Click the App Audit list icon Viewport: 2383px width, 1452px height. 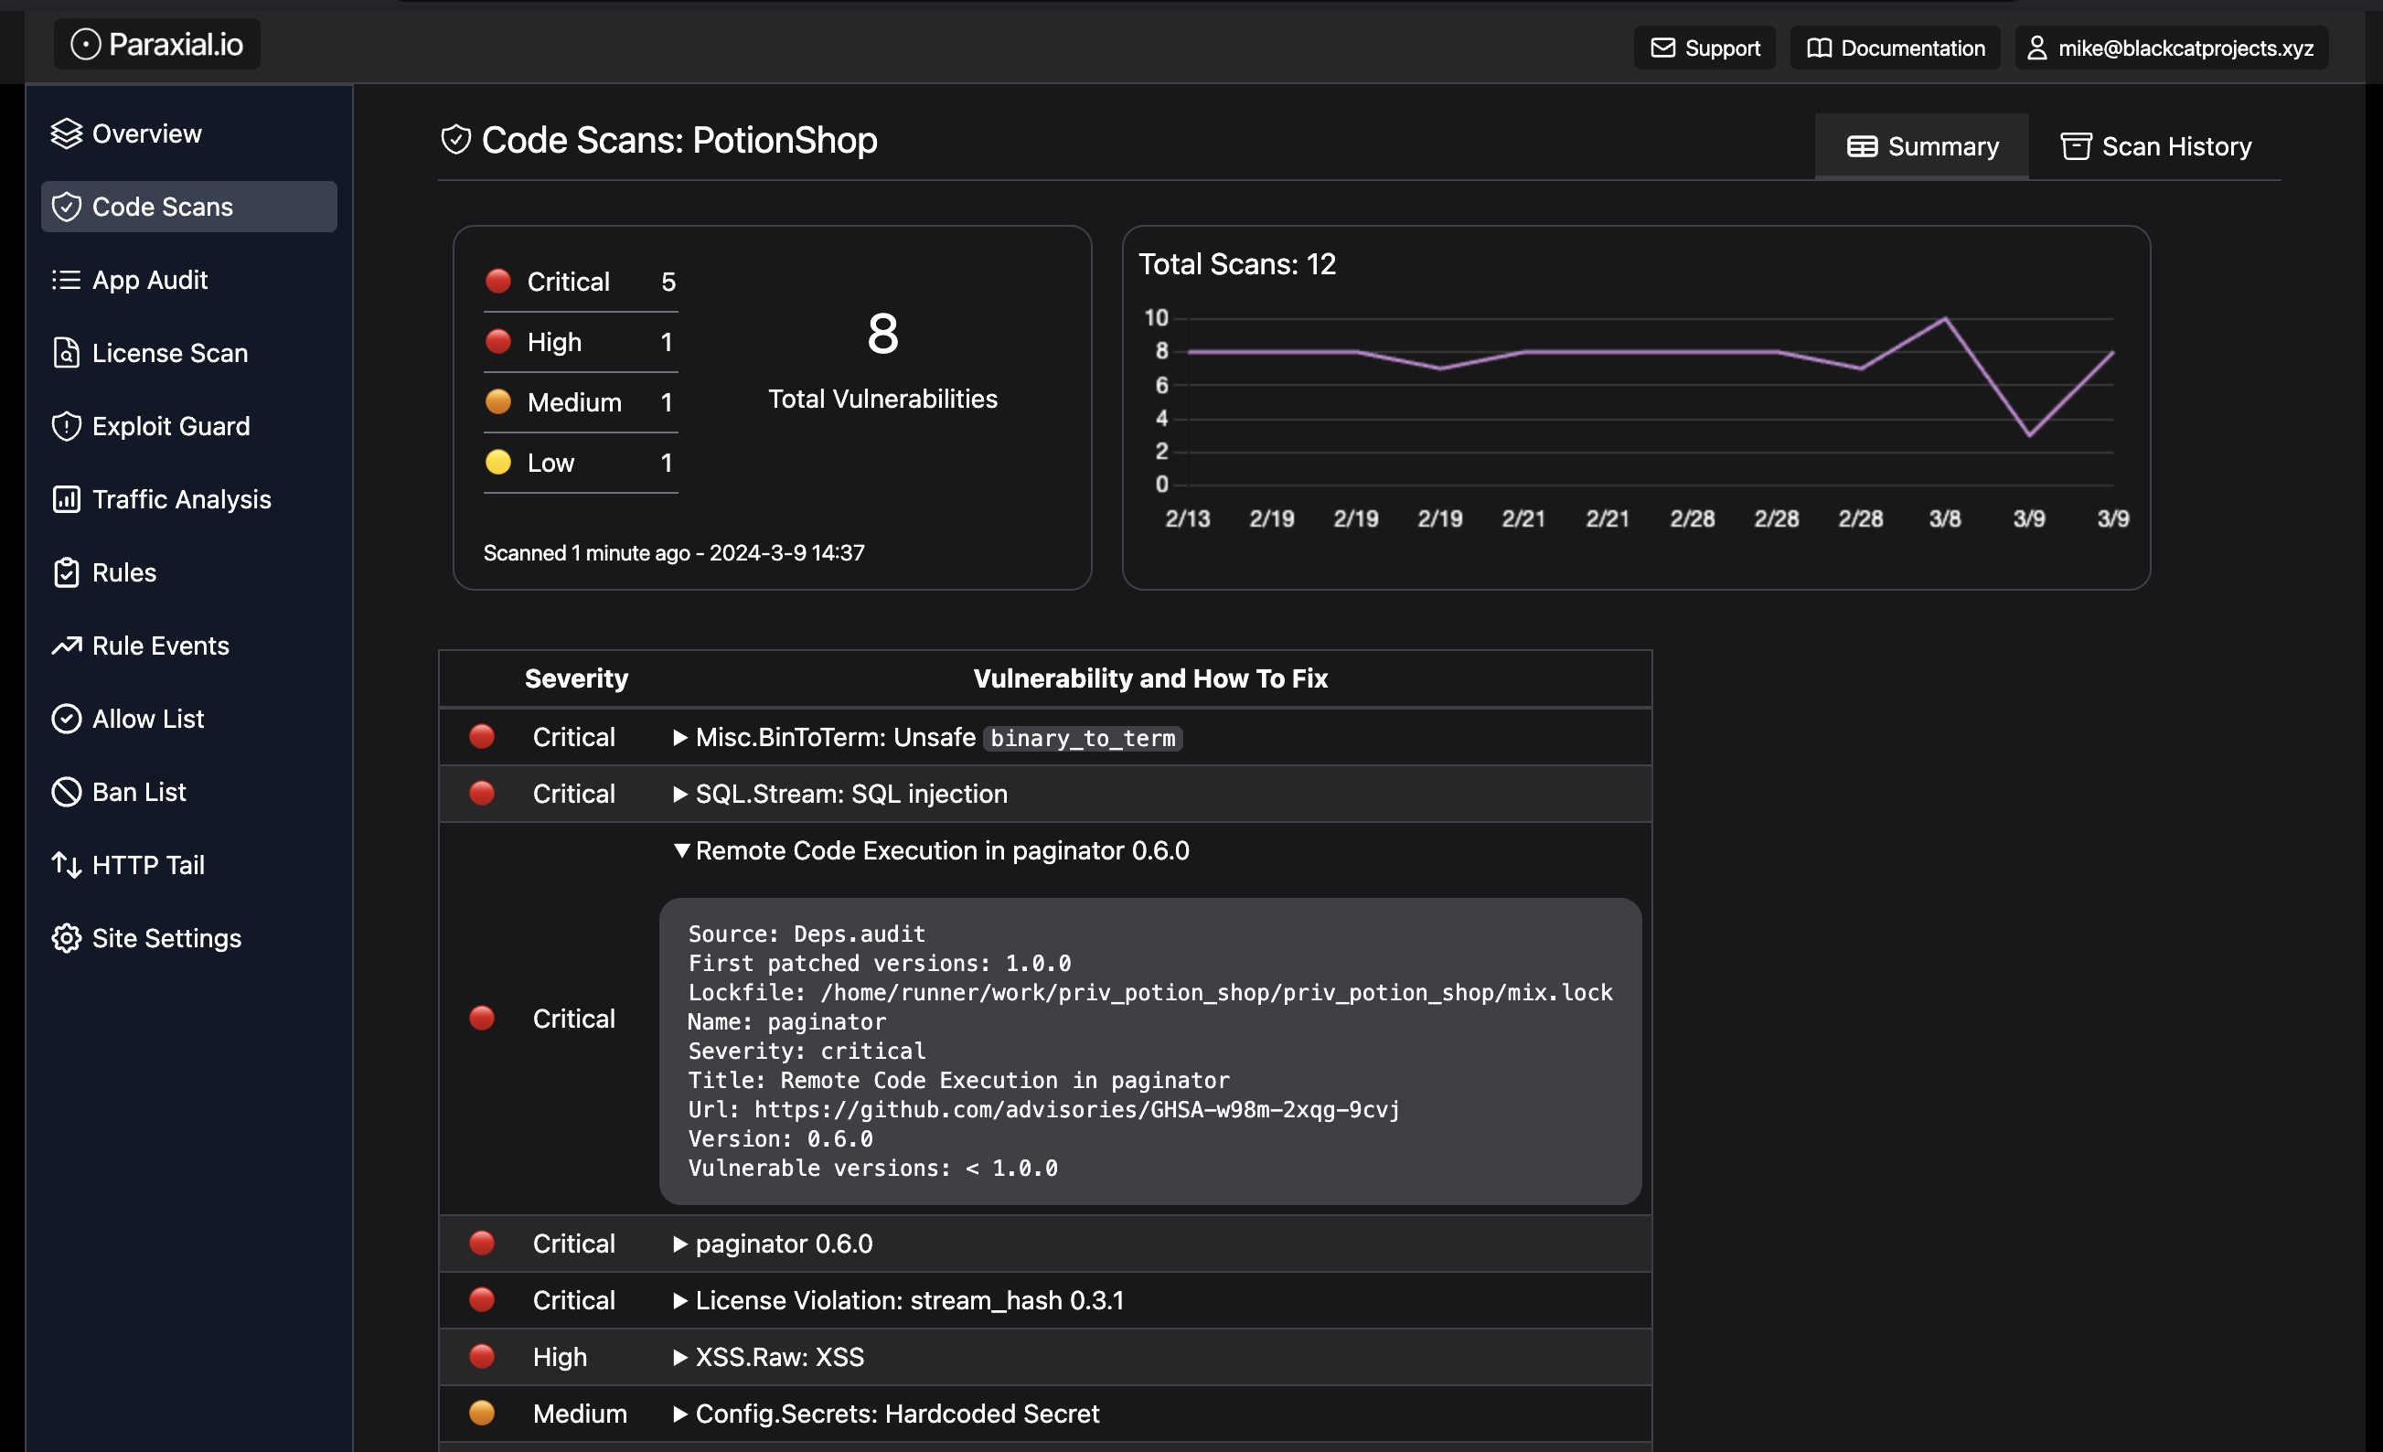(x=66, y=280)
